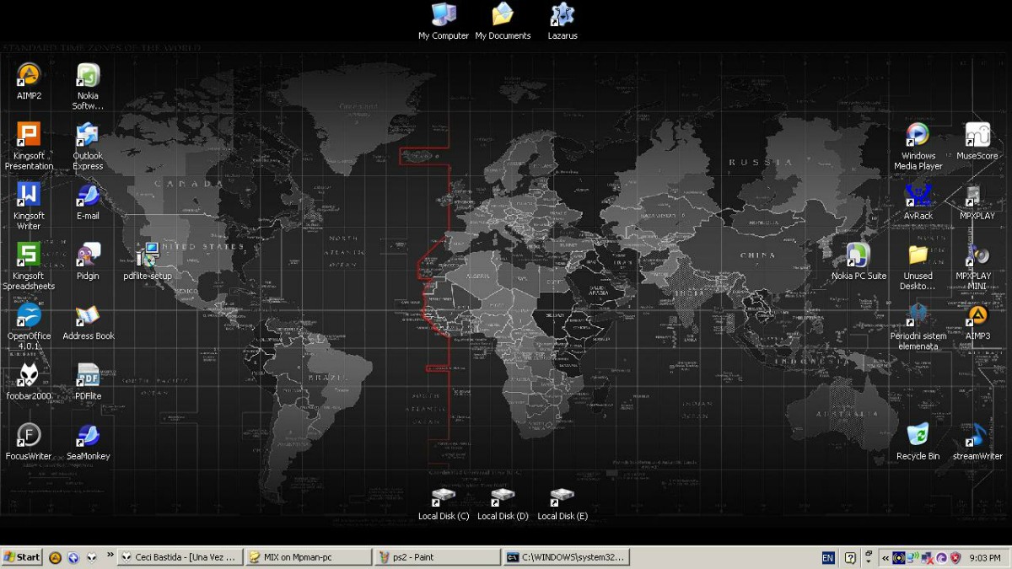Select the Pidgin messenger icon
Image resolution: width=1012 pixels, height=569 pixels.
click(x=88, y=255)
